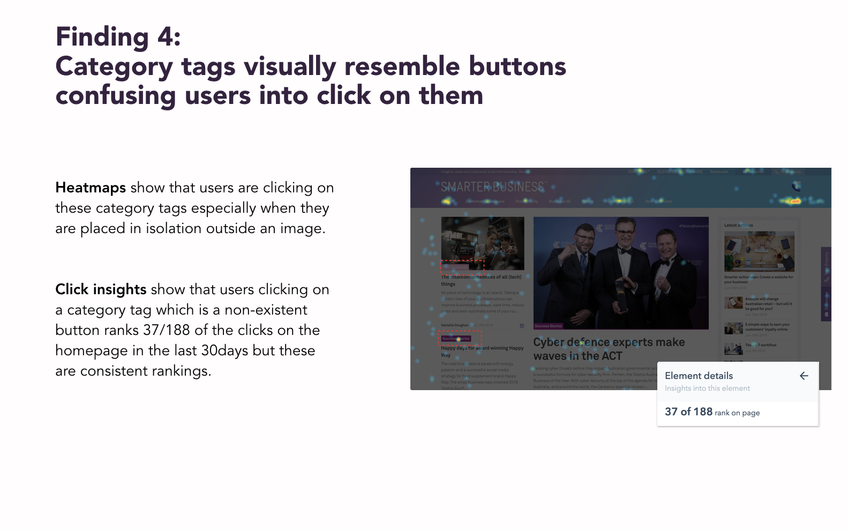
Task: Click the workshop photo thumbnail of tech article
Action: (x=483, y=243)
